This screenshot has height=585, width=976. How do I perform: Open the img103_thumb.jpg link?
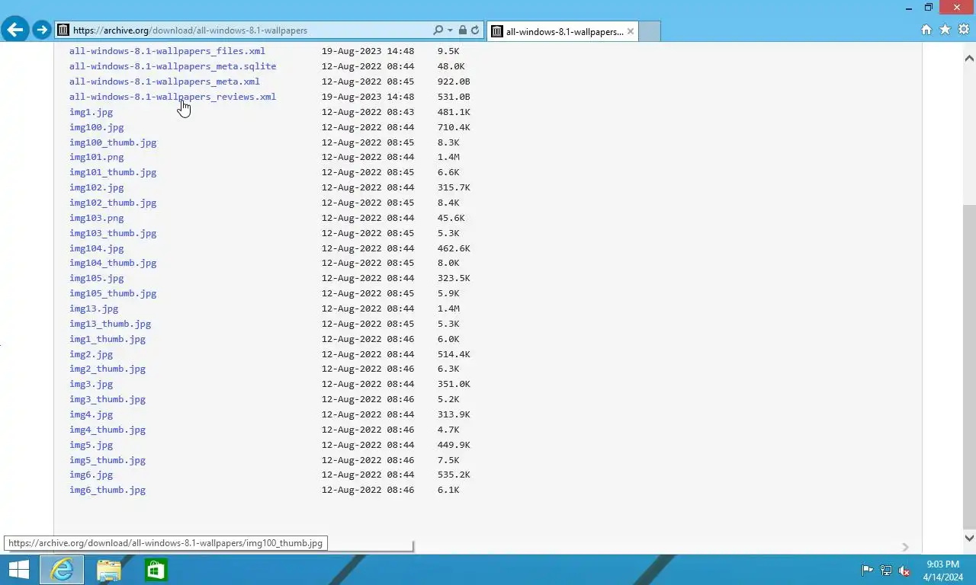point(113,233)
